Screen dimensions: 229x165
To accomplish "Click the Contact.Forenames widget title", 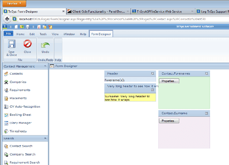I will (176, 73).
